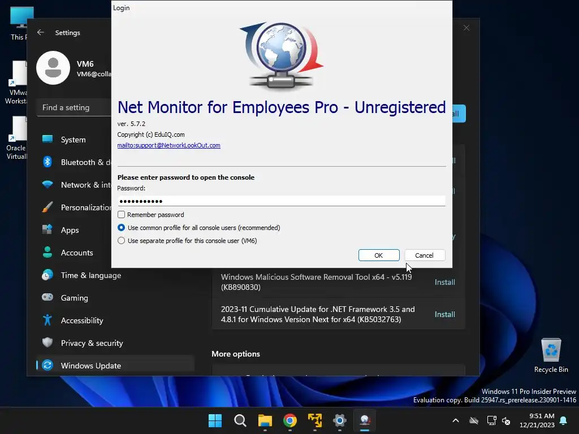Image resolution: width=579 pixels, height=434 pixels.
Task: Click the VM6 user avatar in Settings
Action: tap(53, 68)
